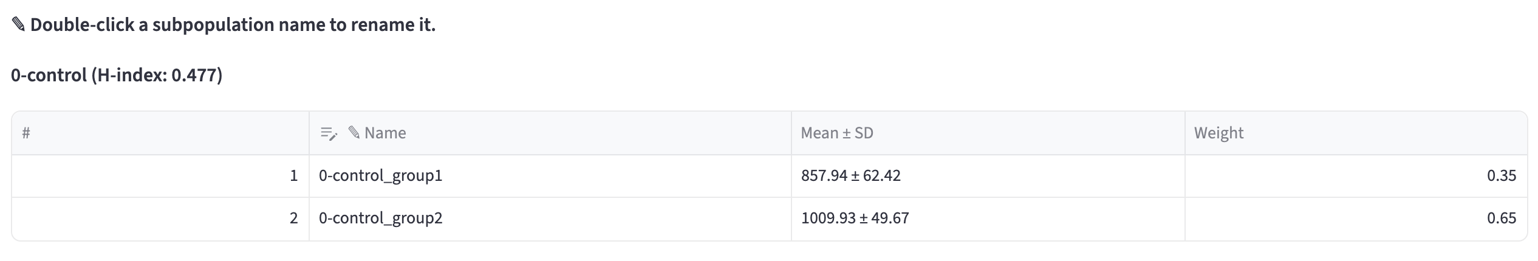
Task: Click the weight cell showing 0.65
Action: point(1356,219)
